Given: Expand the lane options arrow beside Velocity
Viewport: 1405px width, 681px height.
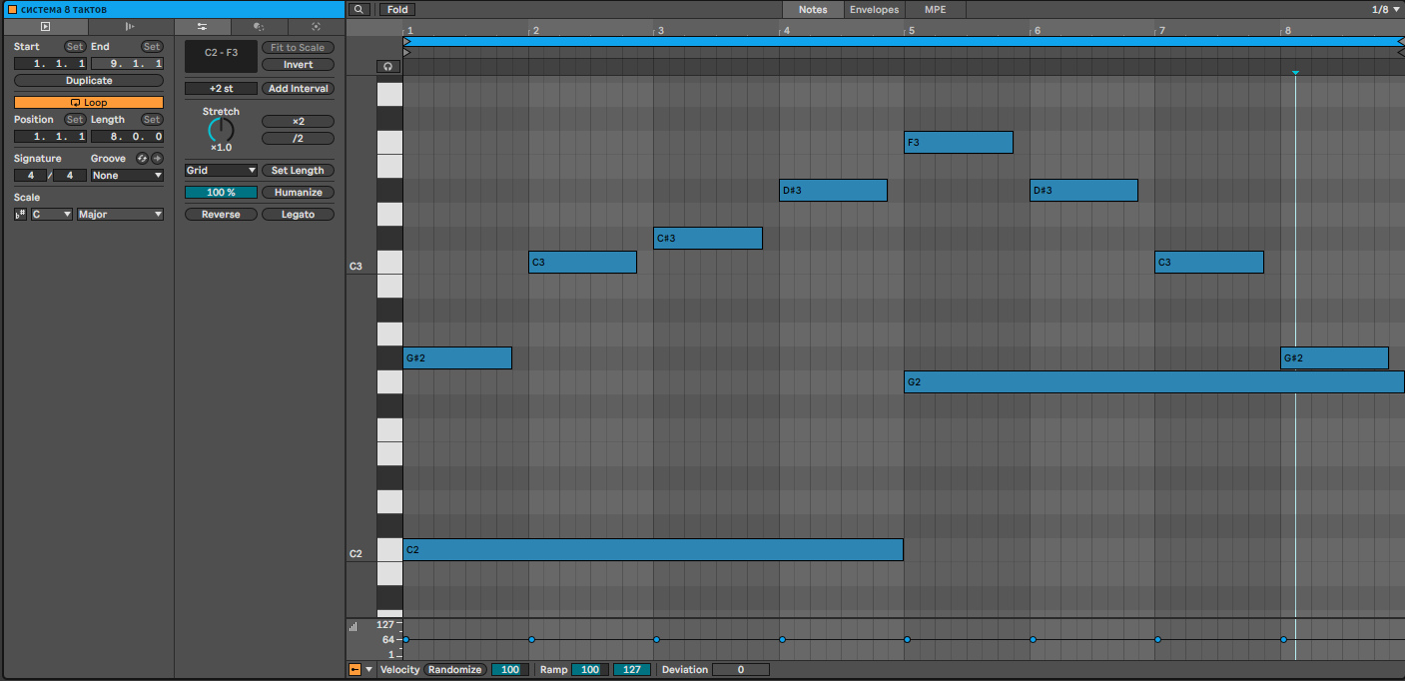Looking at the screenshot, I should [x=369, y=670].
